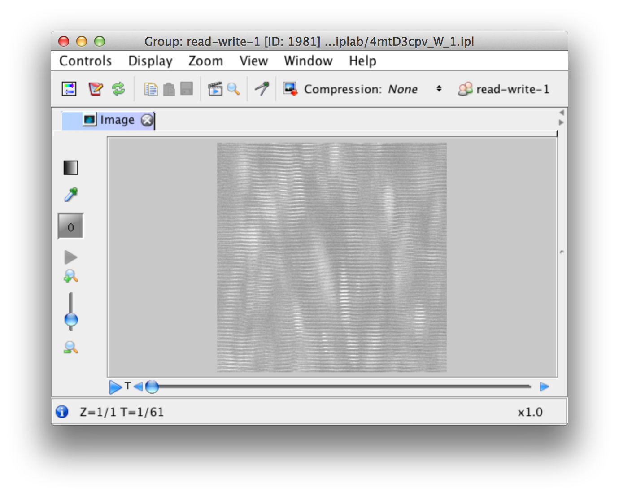The height and width of the screenshot is (496, 619).
Task: Click the right side panel expander arrow
Action: pyautogui.click(x=562, y=252)
